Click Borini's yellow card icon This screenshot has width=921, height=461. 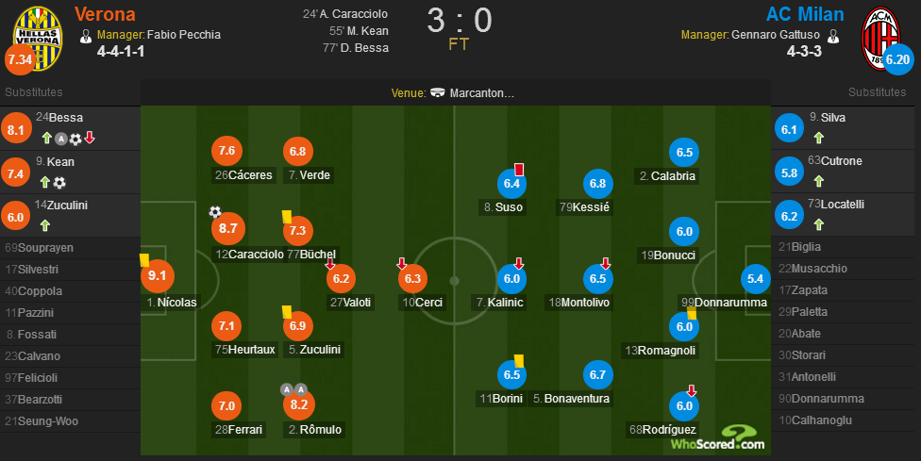(x=519, y=361)
